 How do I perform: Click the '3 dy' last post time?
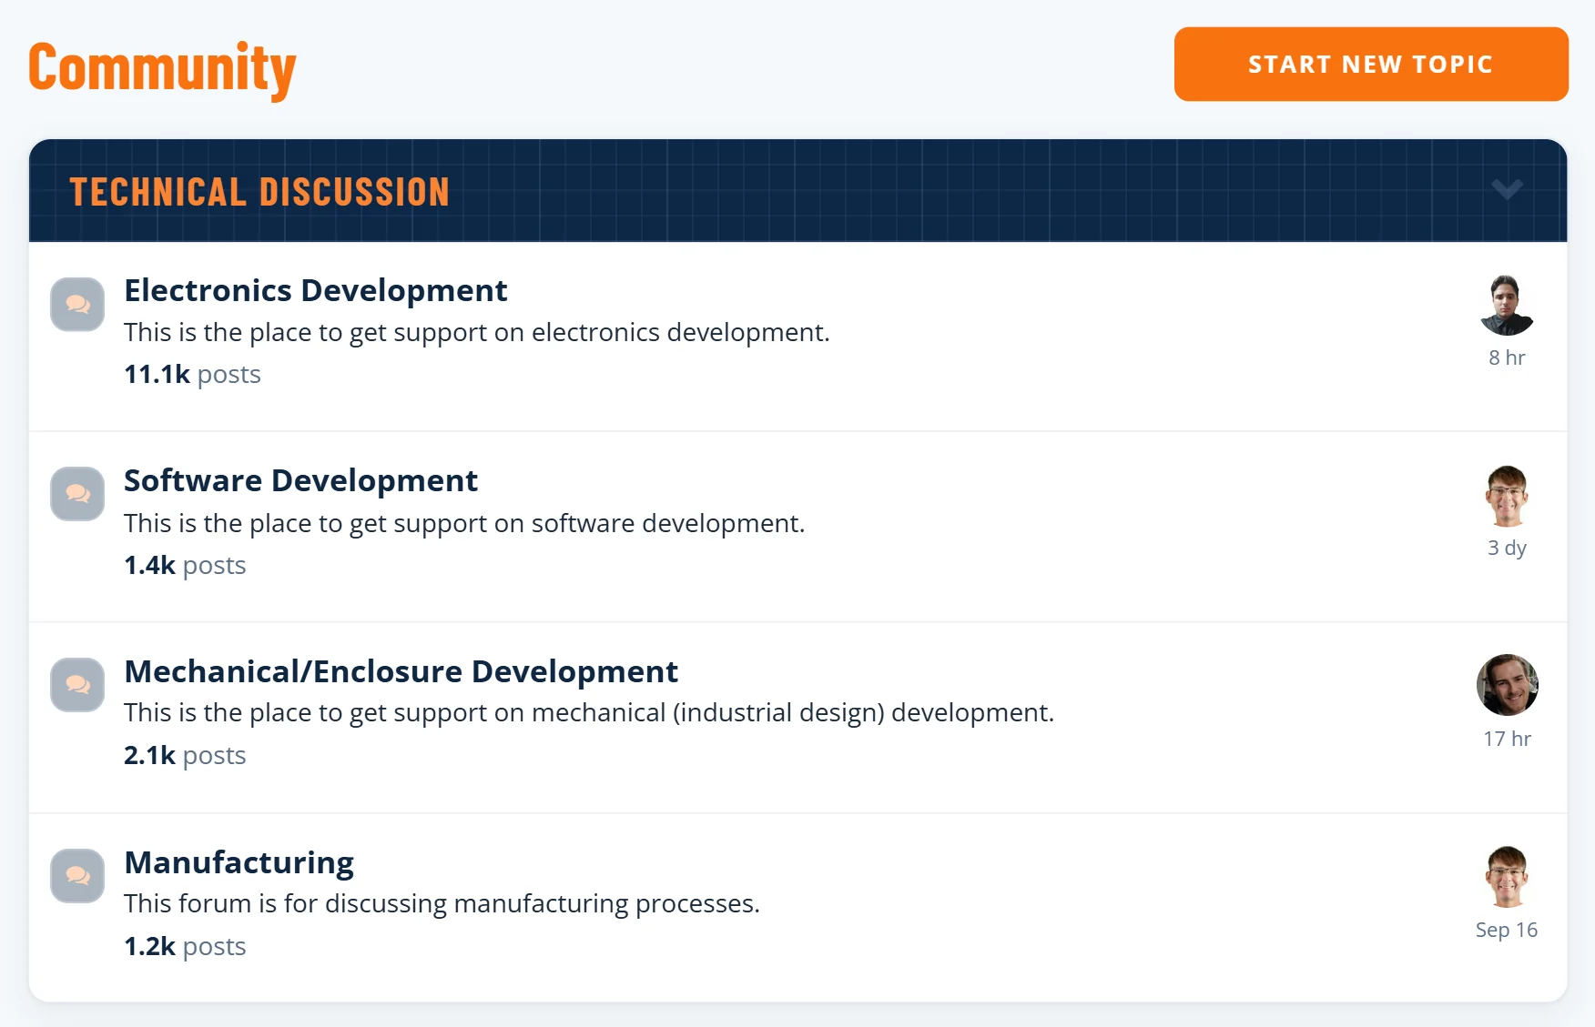1507,548
